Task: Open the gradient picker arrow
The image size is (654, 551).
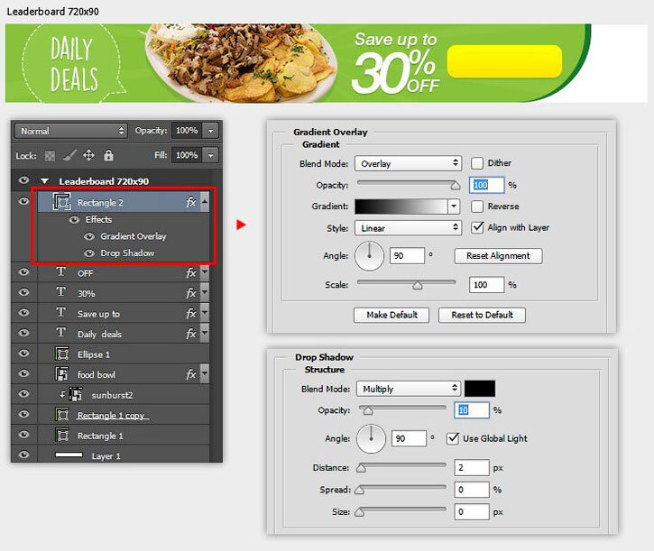Action: [x=454, y=206]
